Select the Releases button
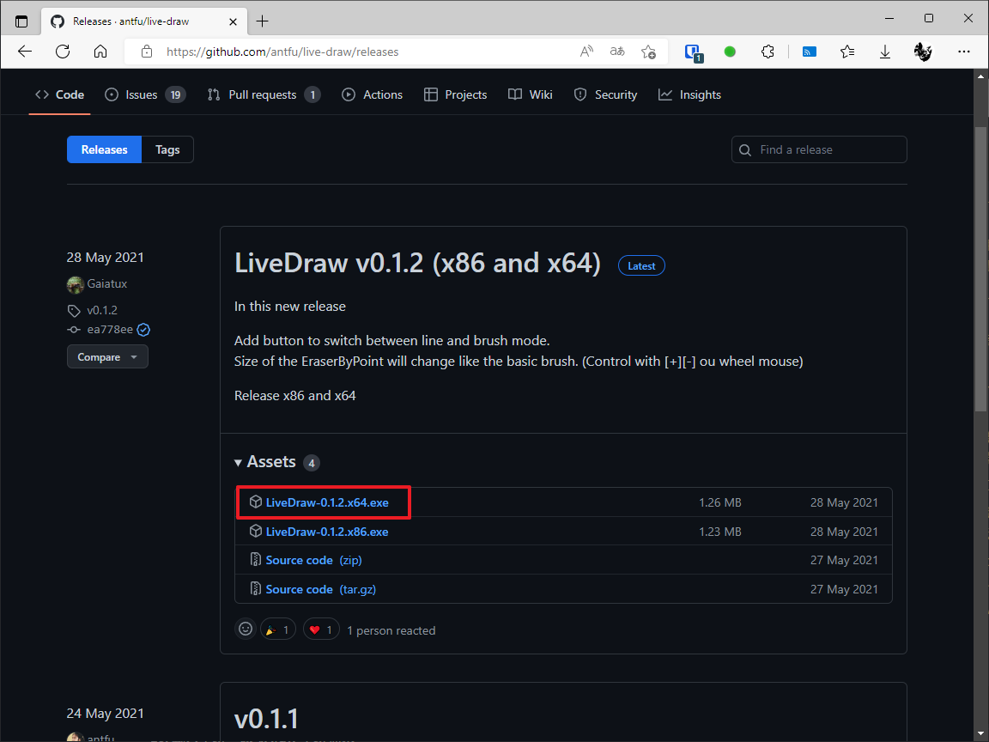Viewport: 989px width, 742px height. coord(104,149)
